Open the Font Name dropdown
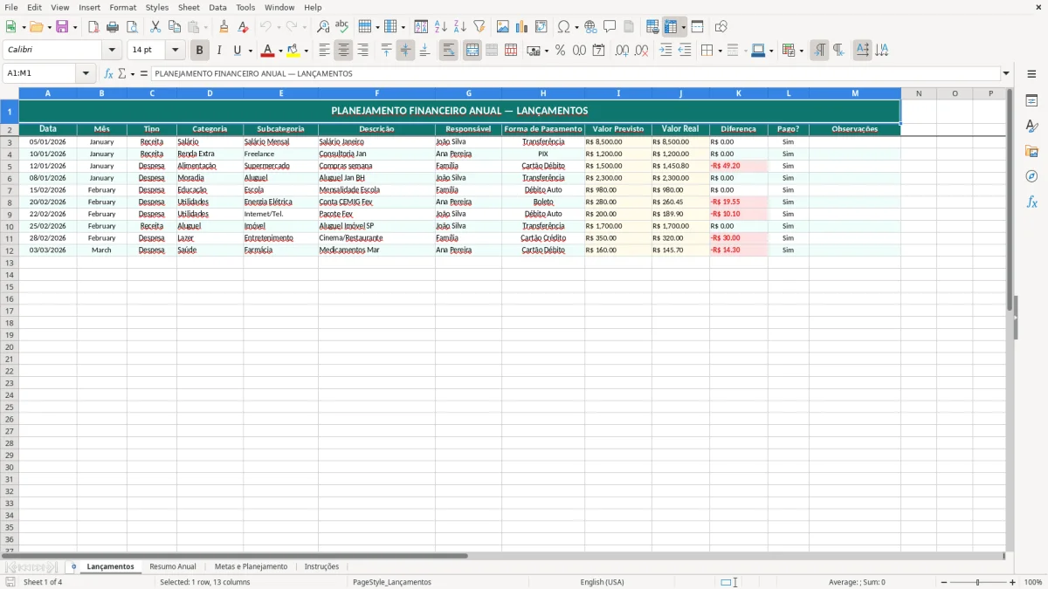1048x589 pixels. 112,51
